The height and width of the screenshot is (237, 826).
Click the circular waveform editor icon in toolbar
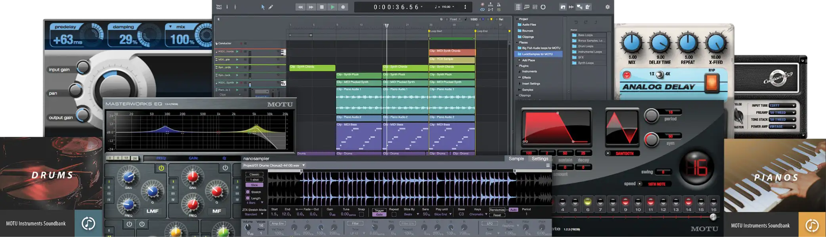pos(543,7)
